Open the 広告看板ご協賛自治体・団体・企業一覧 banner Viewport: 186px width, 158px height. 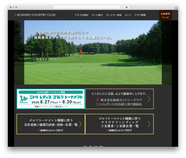pos(51,124)
